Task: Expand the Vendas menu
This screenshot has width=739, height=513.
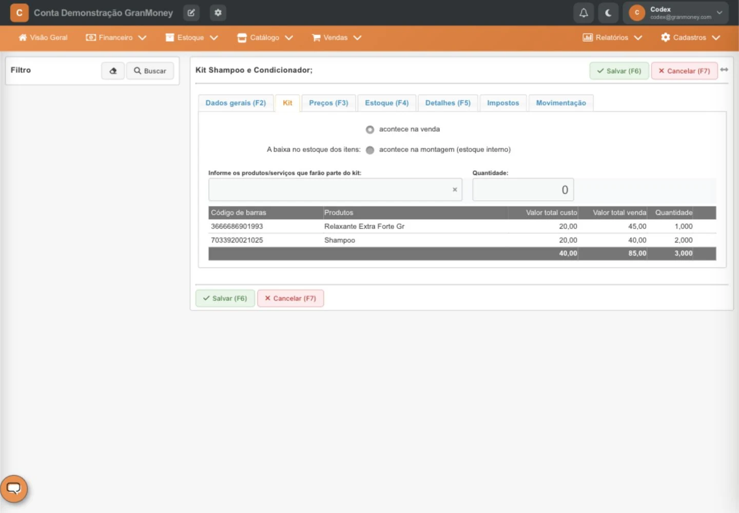Action: [337, 37]
